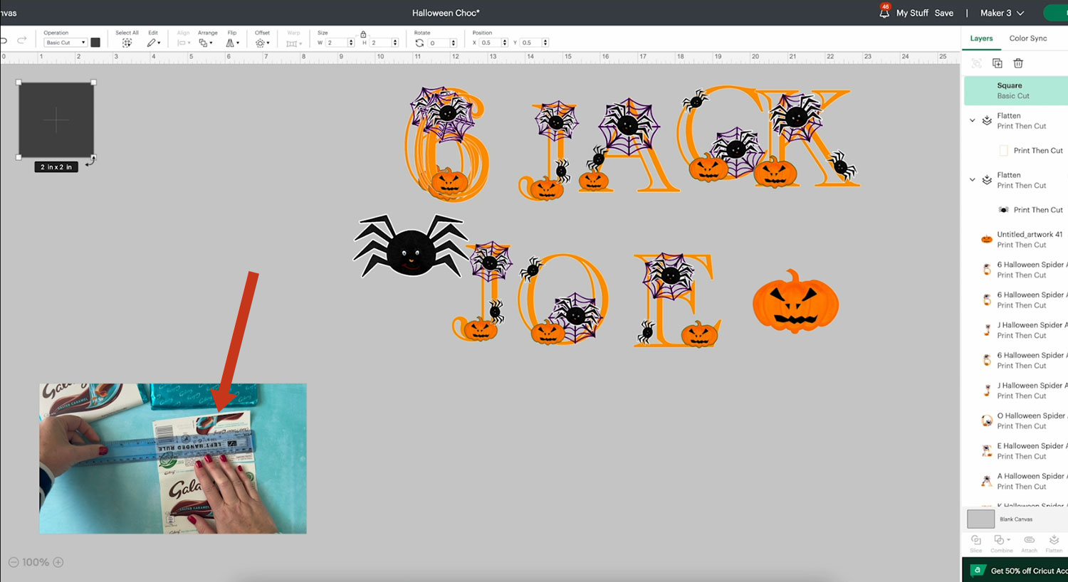Screen dimensions: 1068x582
Task: Click the Save button
Action: pos(943,13)
